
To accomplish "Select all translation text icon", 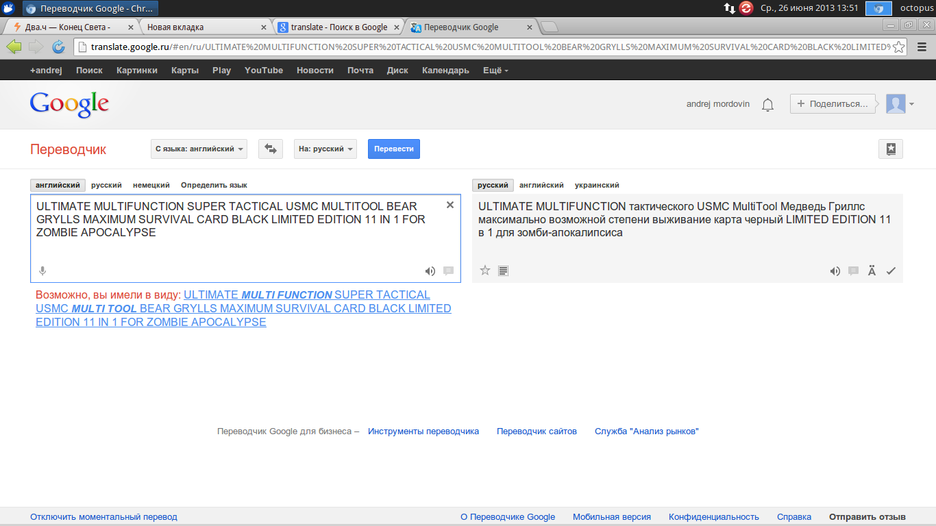I will click(x=503, y=271).
